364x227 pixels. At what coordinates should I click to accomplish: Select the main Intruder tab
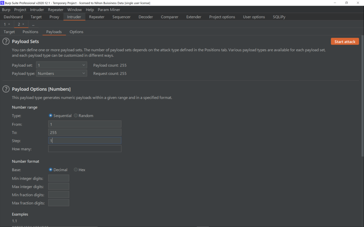click(x=74, y=17)
